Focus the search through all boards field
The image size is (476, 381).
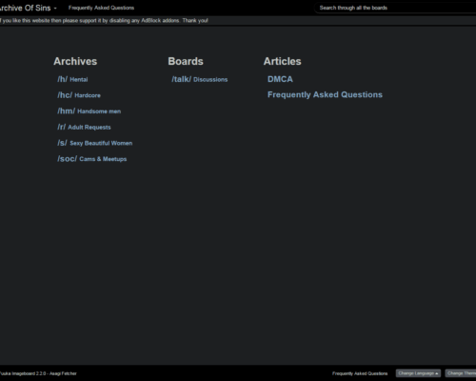click(x=395, y=8)
